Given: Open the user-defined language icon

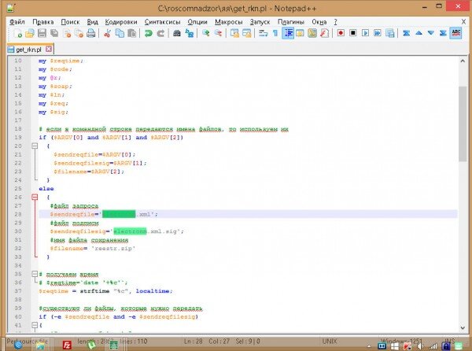Looking at the screenshot, I should [x=300, y=33].
